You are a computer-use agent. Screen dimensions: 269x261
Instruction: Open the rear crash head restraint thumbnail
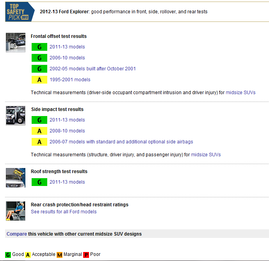click(16, 211)
